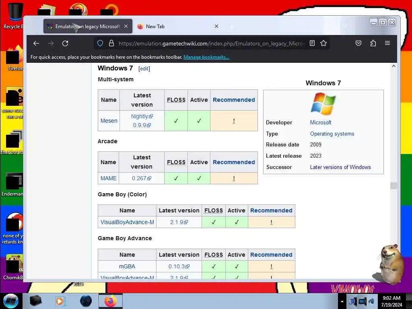The height and width of the screenshot is (309, 412).
Task: Open the black box taskbar icon
Action: pos(36,301)
